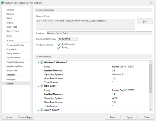Screen dimensions: 156x121
Task: Go to the Archive settings
Action: point(10,23)
